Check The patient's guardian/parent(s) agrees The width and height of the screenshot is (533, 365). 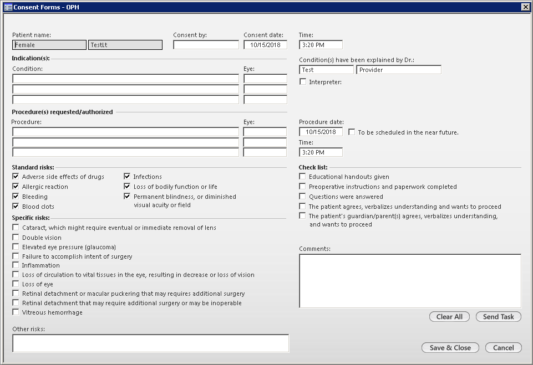click(x=302, y=215)
